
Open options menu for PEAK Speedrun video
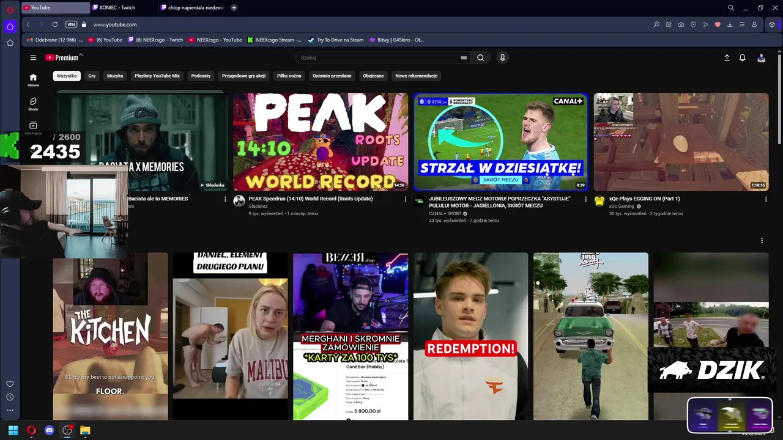coord(405,199)
